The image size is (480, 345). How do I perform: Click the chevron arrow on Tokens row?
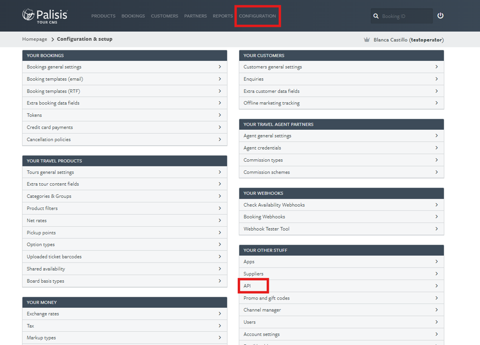[219, 115]
